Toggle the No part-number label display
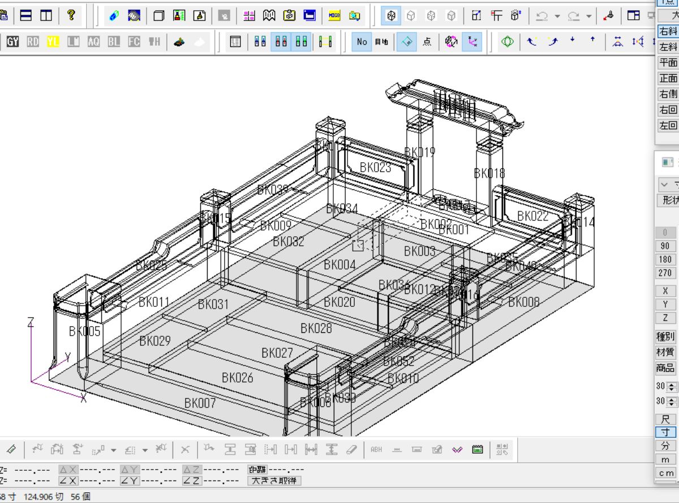The height and width of the screenshot is (503, 679). [x=362, y=42]
